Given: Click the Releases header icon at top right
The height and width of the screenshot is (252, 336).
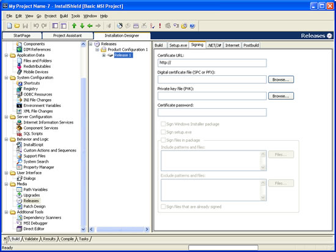Looking at the screenshot, I should [x=329, y=36].
